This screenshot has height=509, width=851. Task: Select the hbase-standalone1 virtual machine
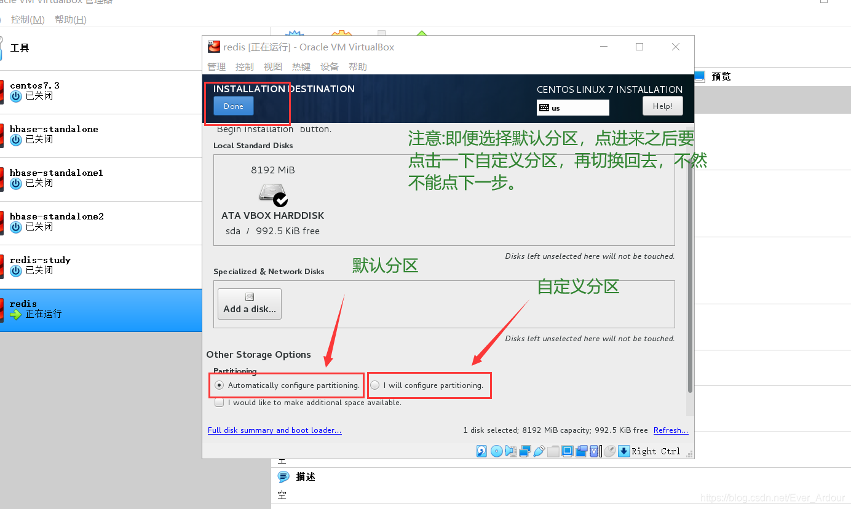coord(101,180)
